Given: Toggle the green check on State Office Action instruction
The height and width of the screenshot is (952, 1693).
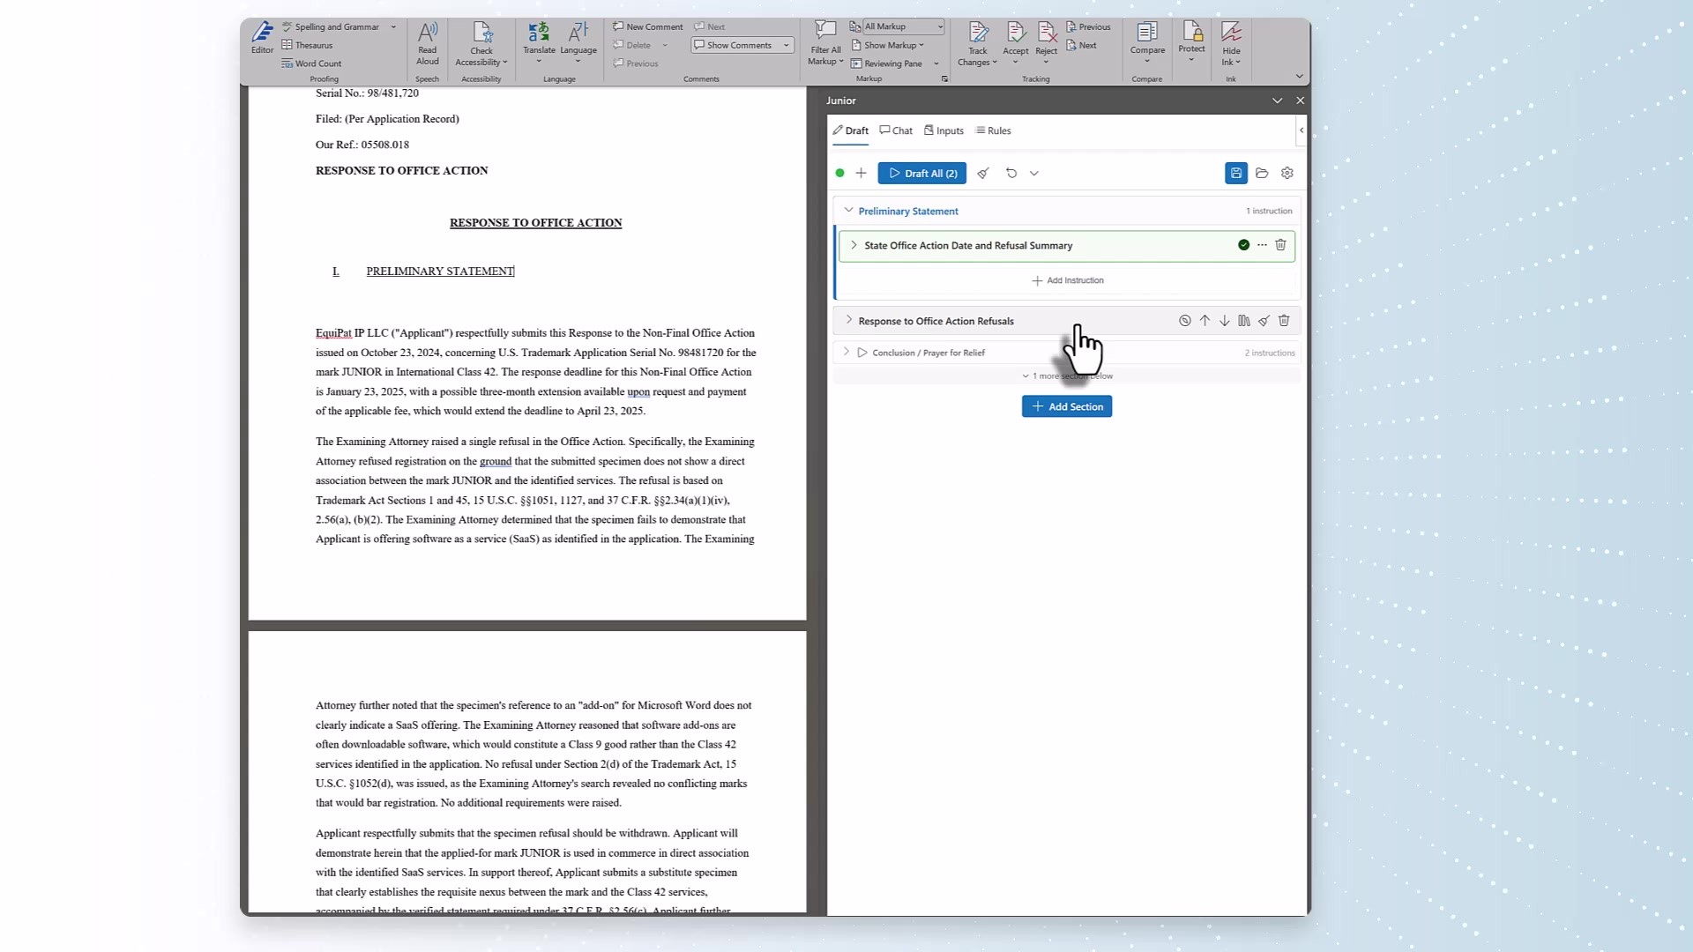Looking at the screenshot, I should point(1243,245).
